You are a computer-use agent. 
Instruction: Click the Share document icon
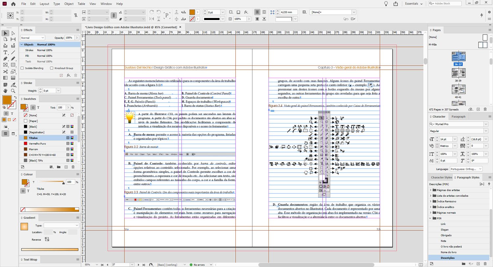(x=395, y=4)
